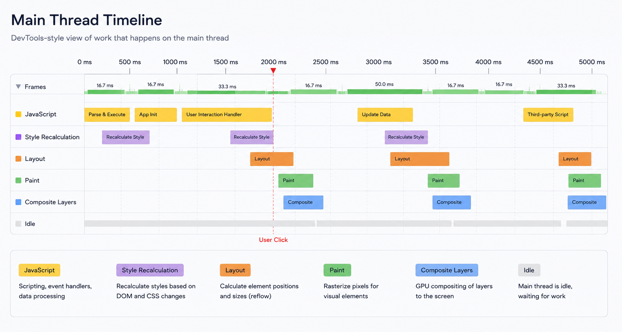
Task: Select the Composite Layers blue swatch in row header
Action: tap(18, 202)
